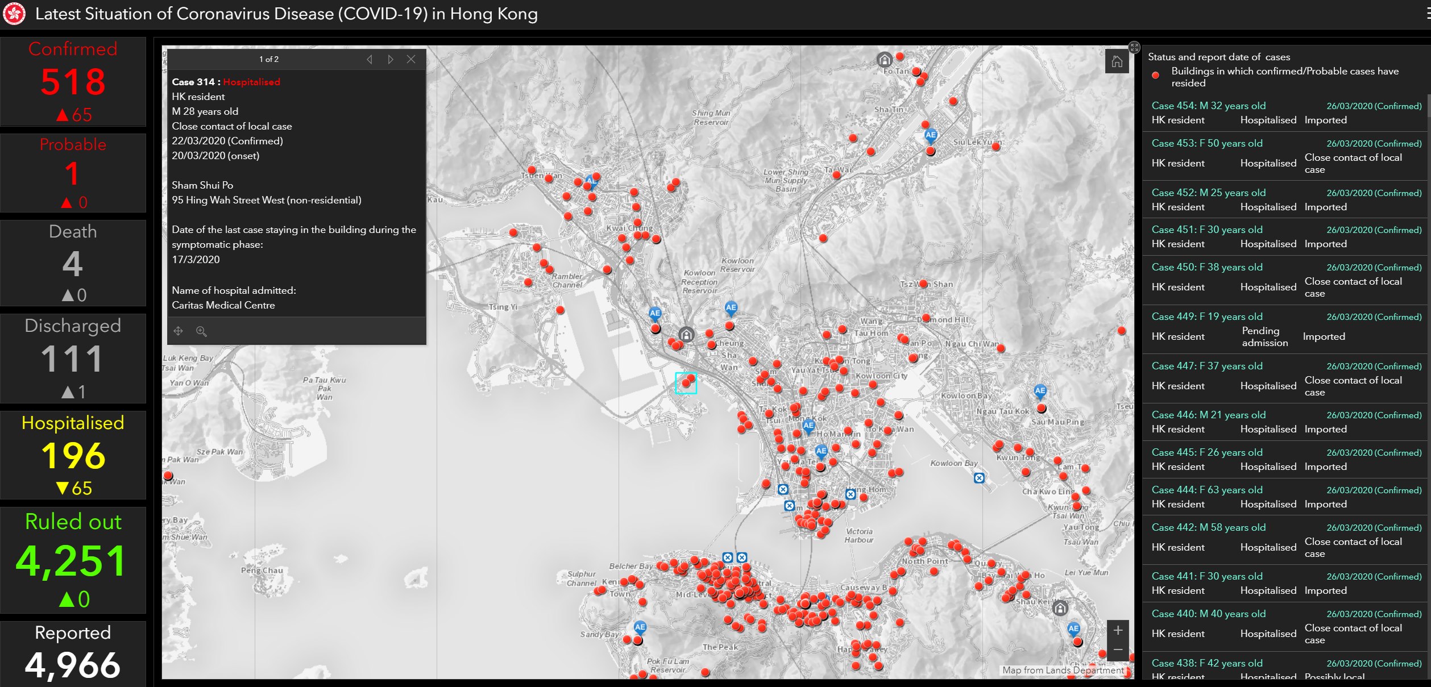Click the AE hospital marker near Sha Tin
This screenshot has height=687, width=1431.
pos(930,135)
